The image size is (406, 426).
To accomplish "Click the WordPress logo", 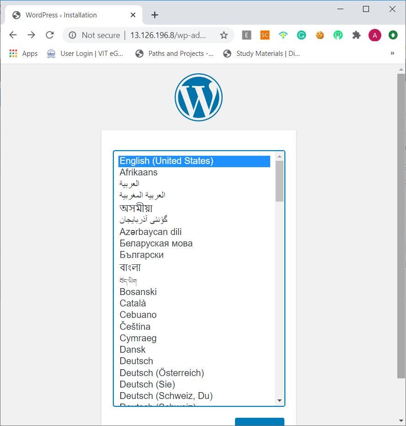I will [198, 97].
